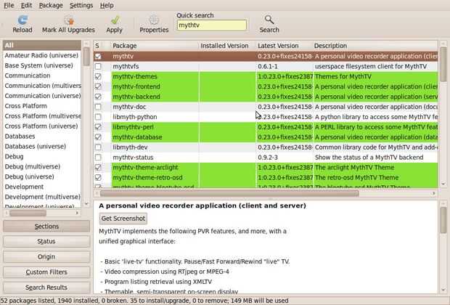The image size is (450, 305).
Task: Select the Databases section
Action: coord(42,136)
